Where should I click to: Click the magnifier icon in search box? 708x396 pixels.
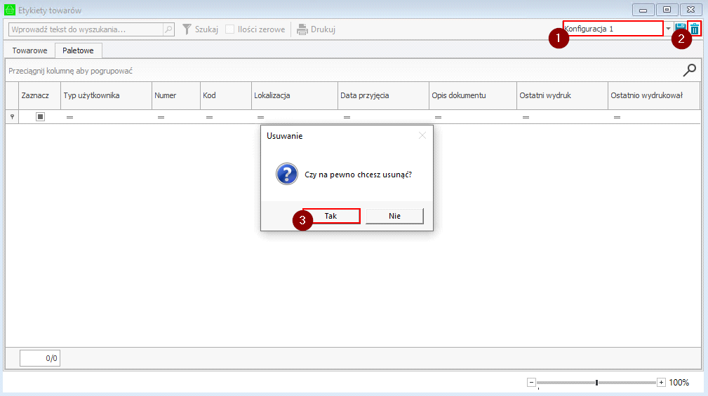168,29
